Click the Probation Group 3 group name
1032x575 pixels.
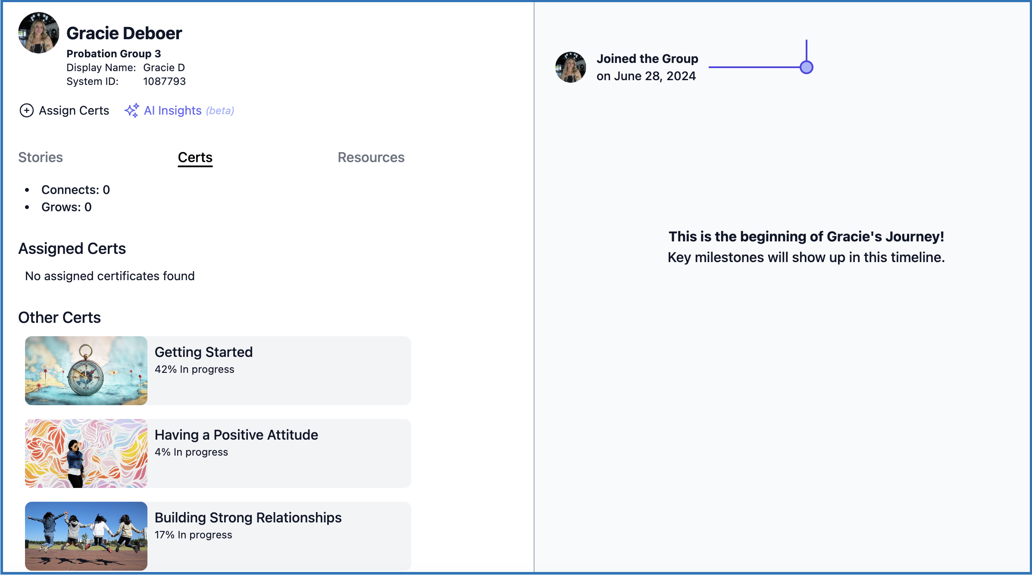(x=113, y=53)
